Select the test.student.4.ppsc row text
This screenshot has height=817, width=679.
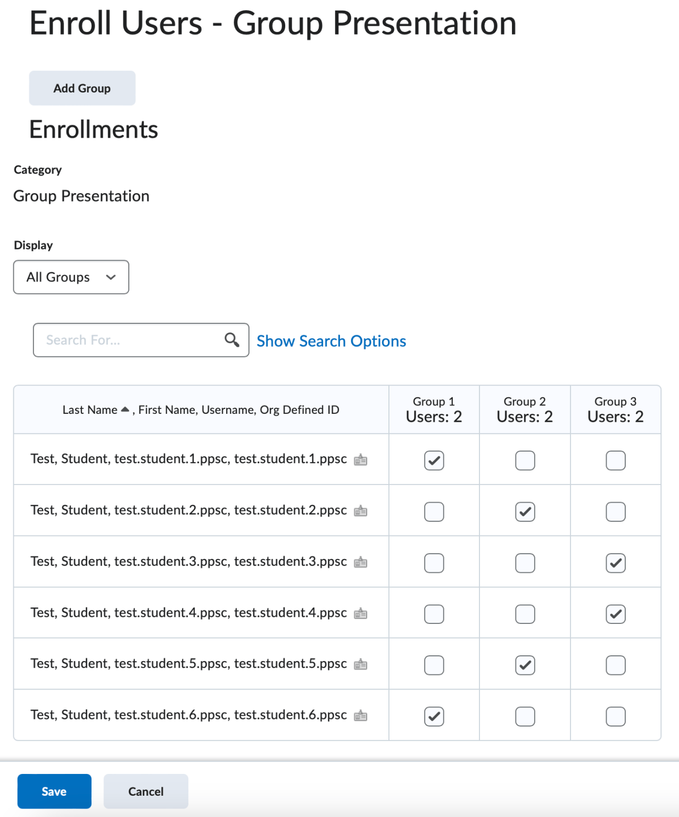click(189, 612)
